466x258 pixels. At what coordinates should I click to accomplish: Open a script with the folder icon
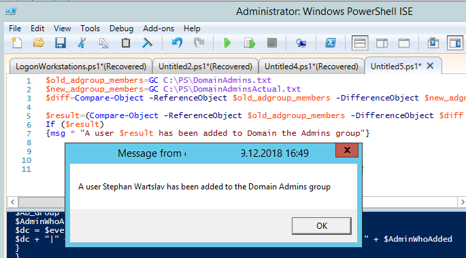click(x=39, y=43)
